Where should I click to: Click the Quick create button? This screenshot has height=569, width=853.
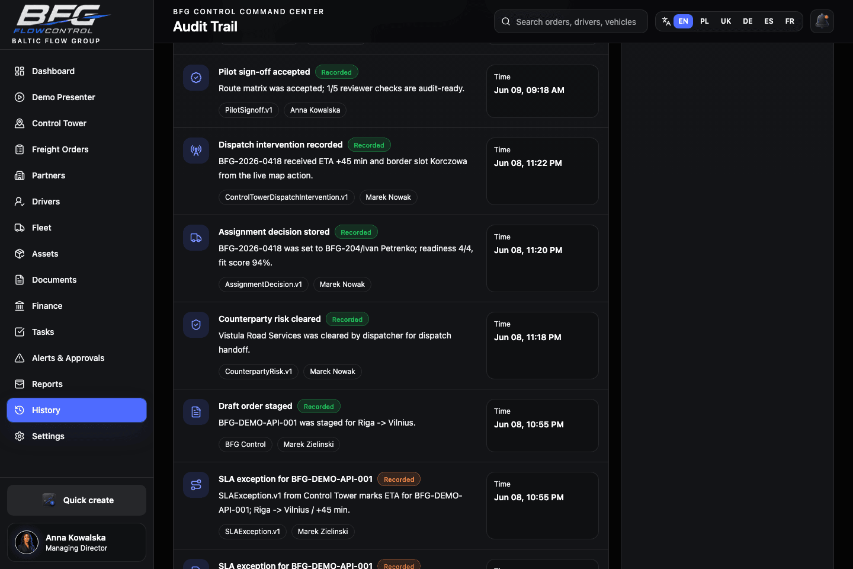pyautogui.click(x=76, y=500)
